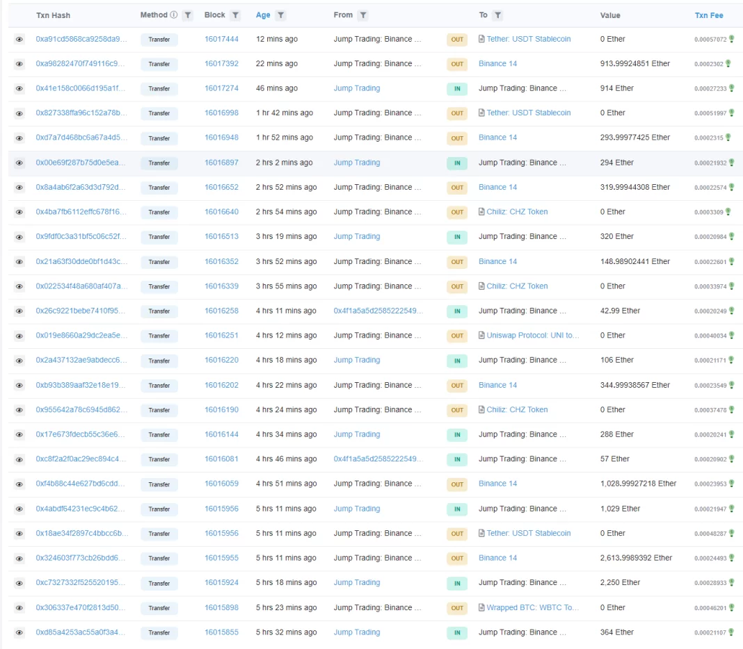Toggle Txn Fee header to gas price
The image size is (743, 649).
709,15
